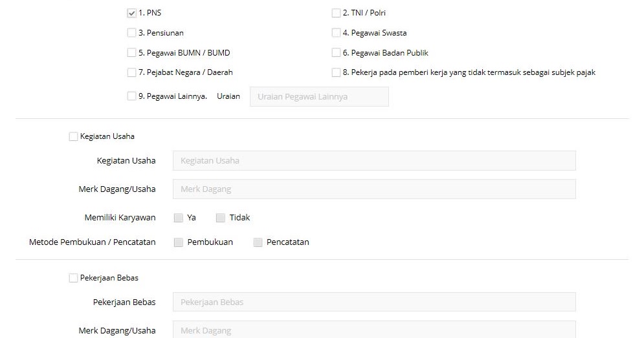Select Tidak for Memiliki Karyawan

click(x=221, y=218)
